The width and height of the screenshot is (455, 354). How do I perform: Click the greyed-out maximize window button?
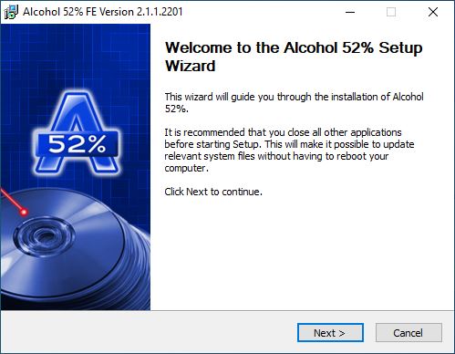click(391, 12)
